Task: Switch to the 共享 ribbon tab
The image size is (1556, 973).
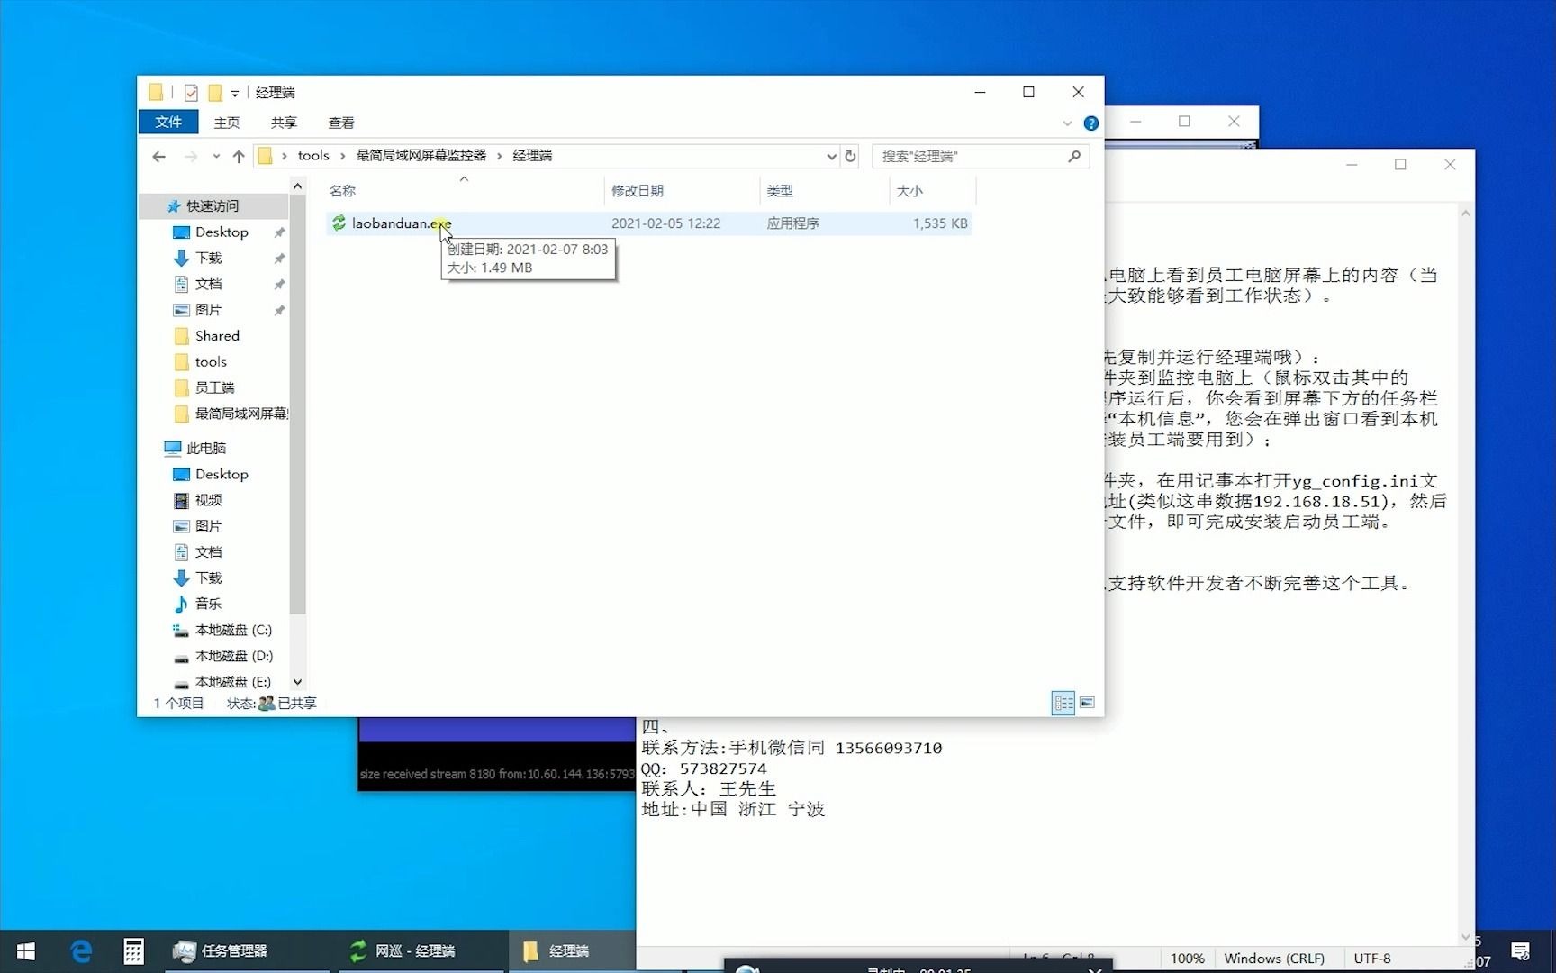Action: [x=284, y=123]
